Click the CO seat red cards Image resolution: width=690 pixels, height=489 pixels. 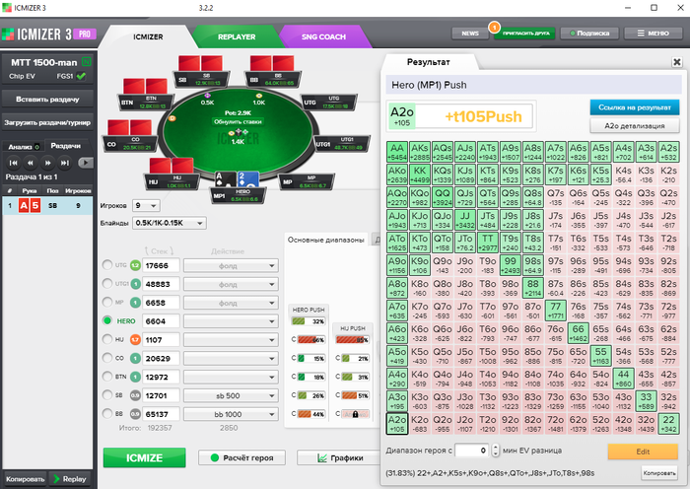coord(129,127)
